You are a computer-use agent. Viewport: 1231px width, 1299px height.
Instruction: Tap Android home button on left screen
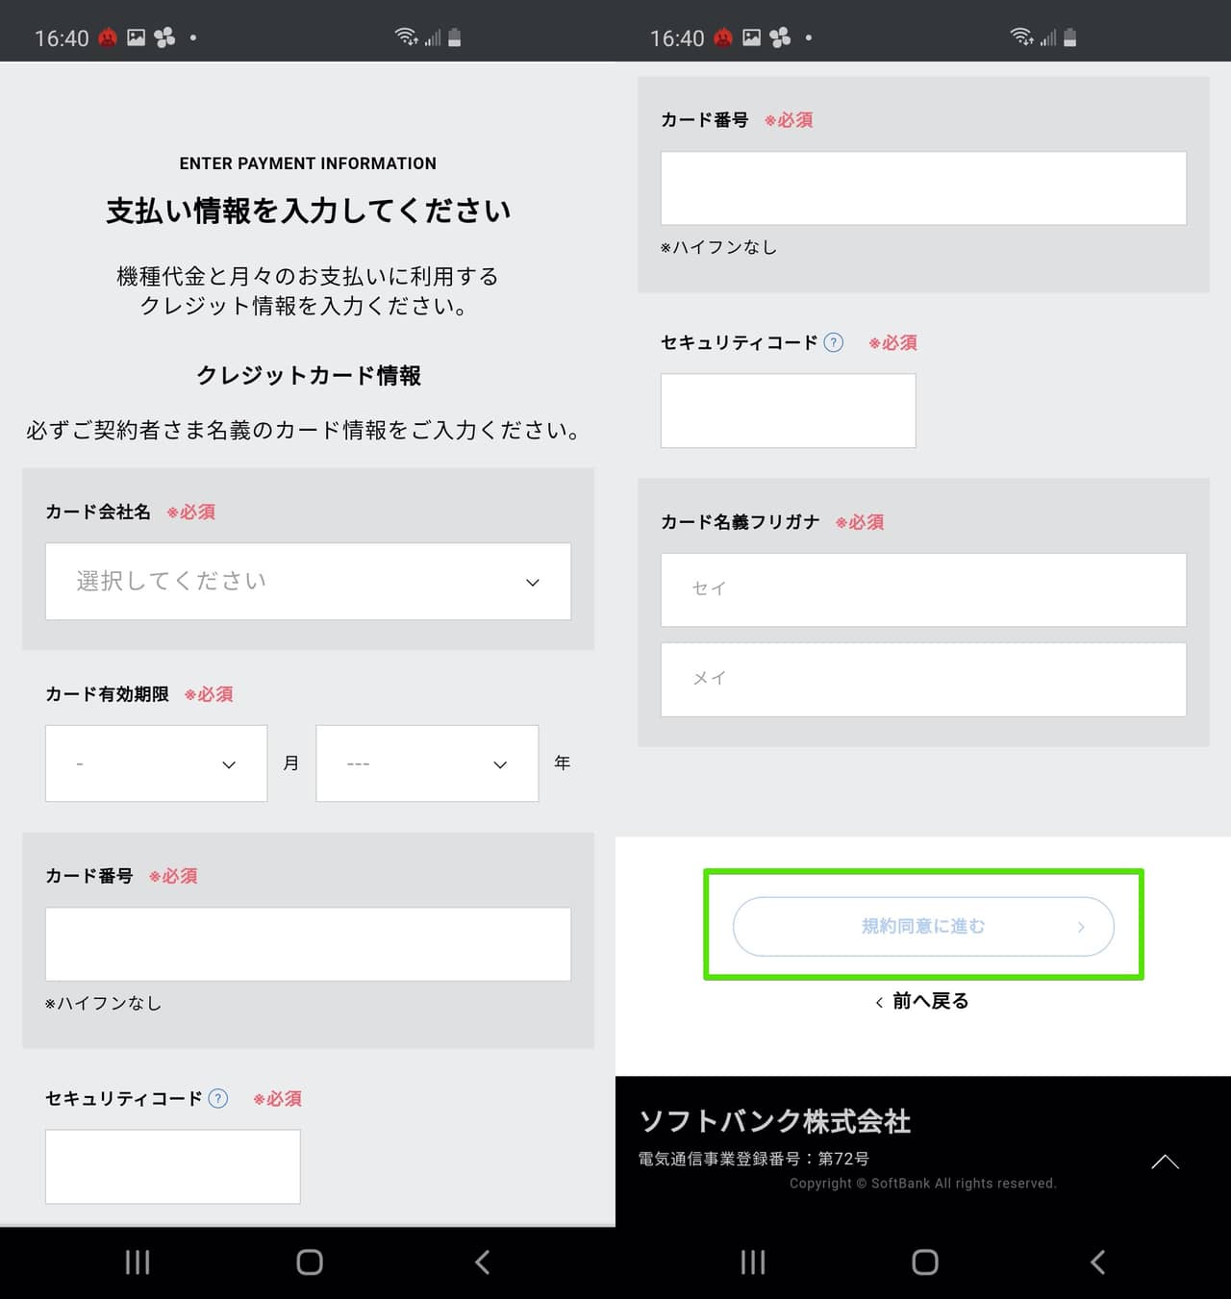[x=309, y=1262]
